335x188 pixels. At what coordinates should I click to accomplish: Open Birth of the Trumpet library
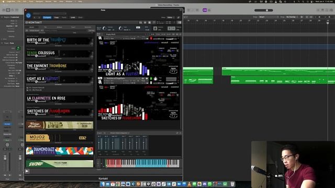60,41
